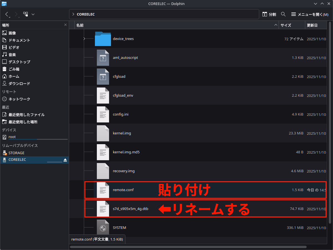Click the horizontal scrollbar at the bottom
The image size is (333, 250).
tap(189, 247)
